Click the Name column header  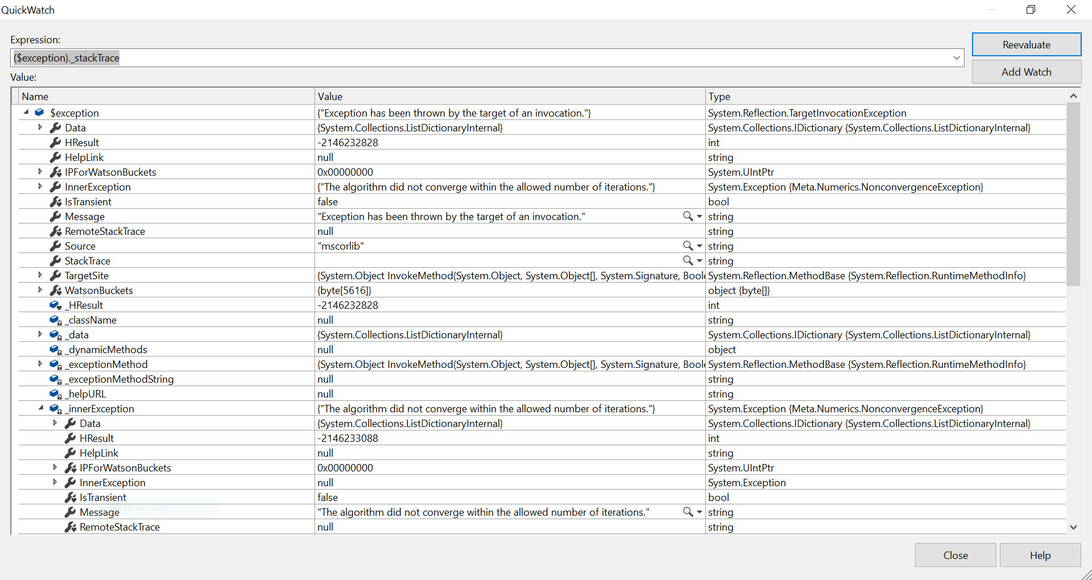(167, 96)
